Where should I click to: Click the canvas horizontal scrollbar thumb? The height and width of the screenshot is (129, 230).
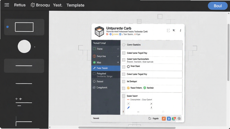click(127, 128)
